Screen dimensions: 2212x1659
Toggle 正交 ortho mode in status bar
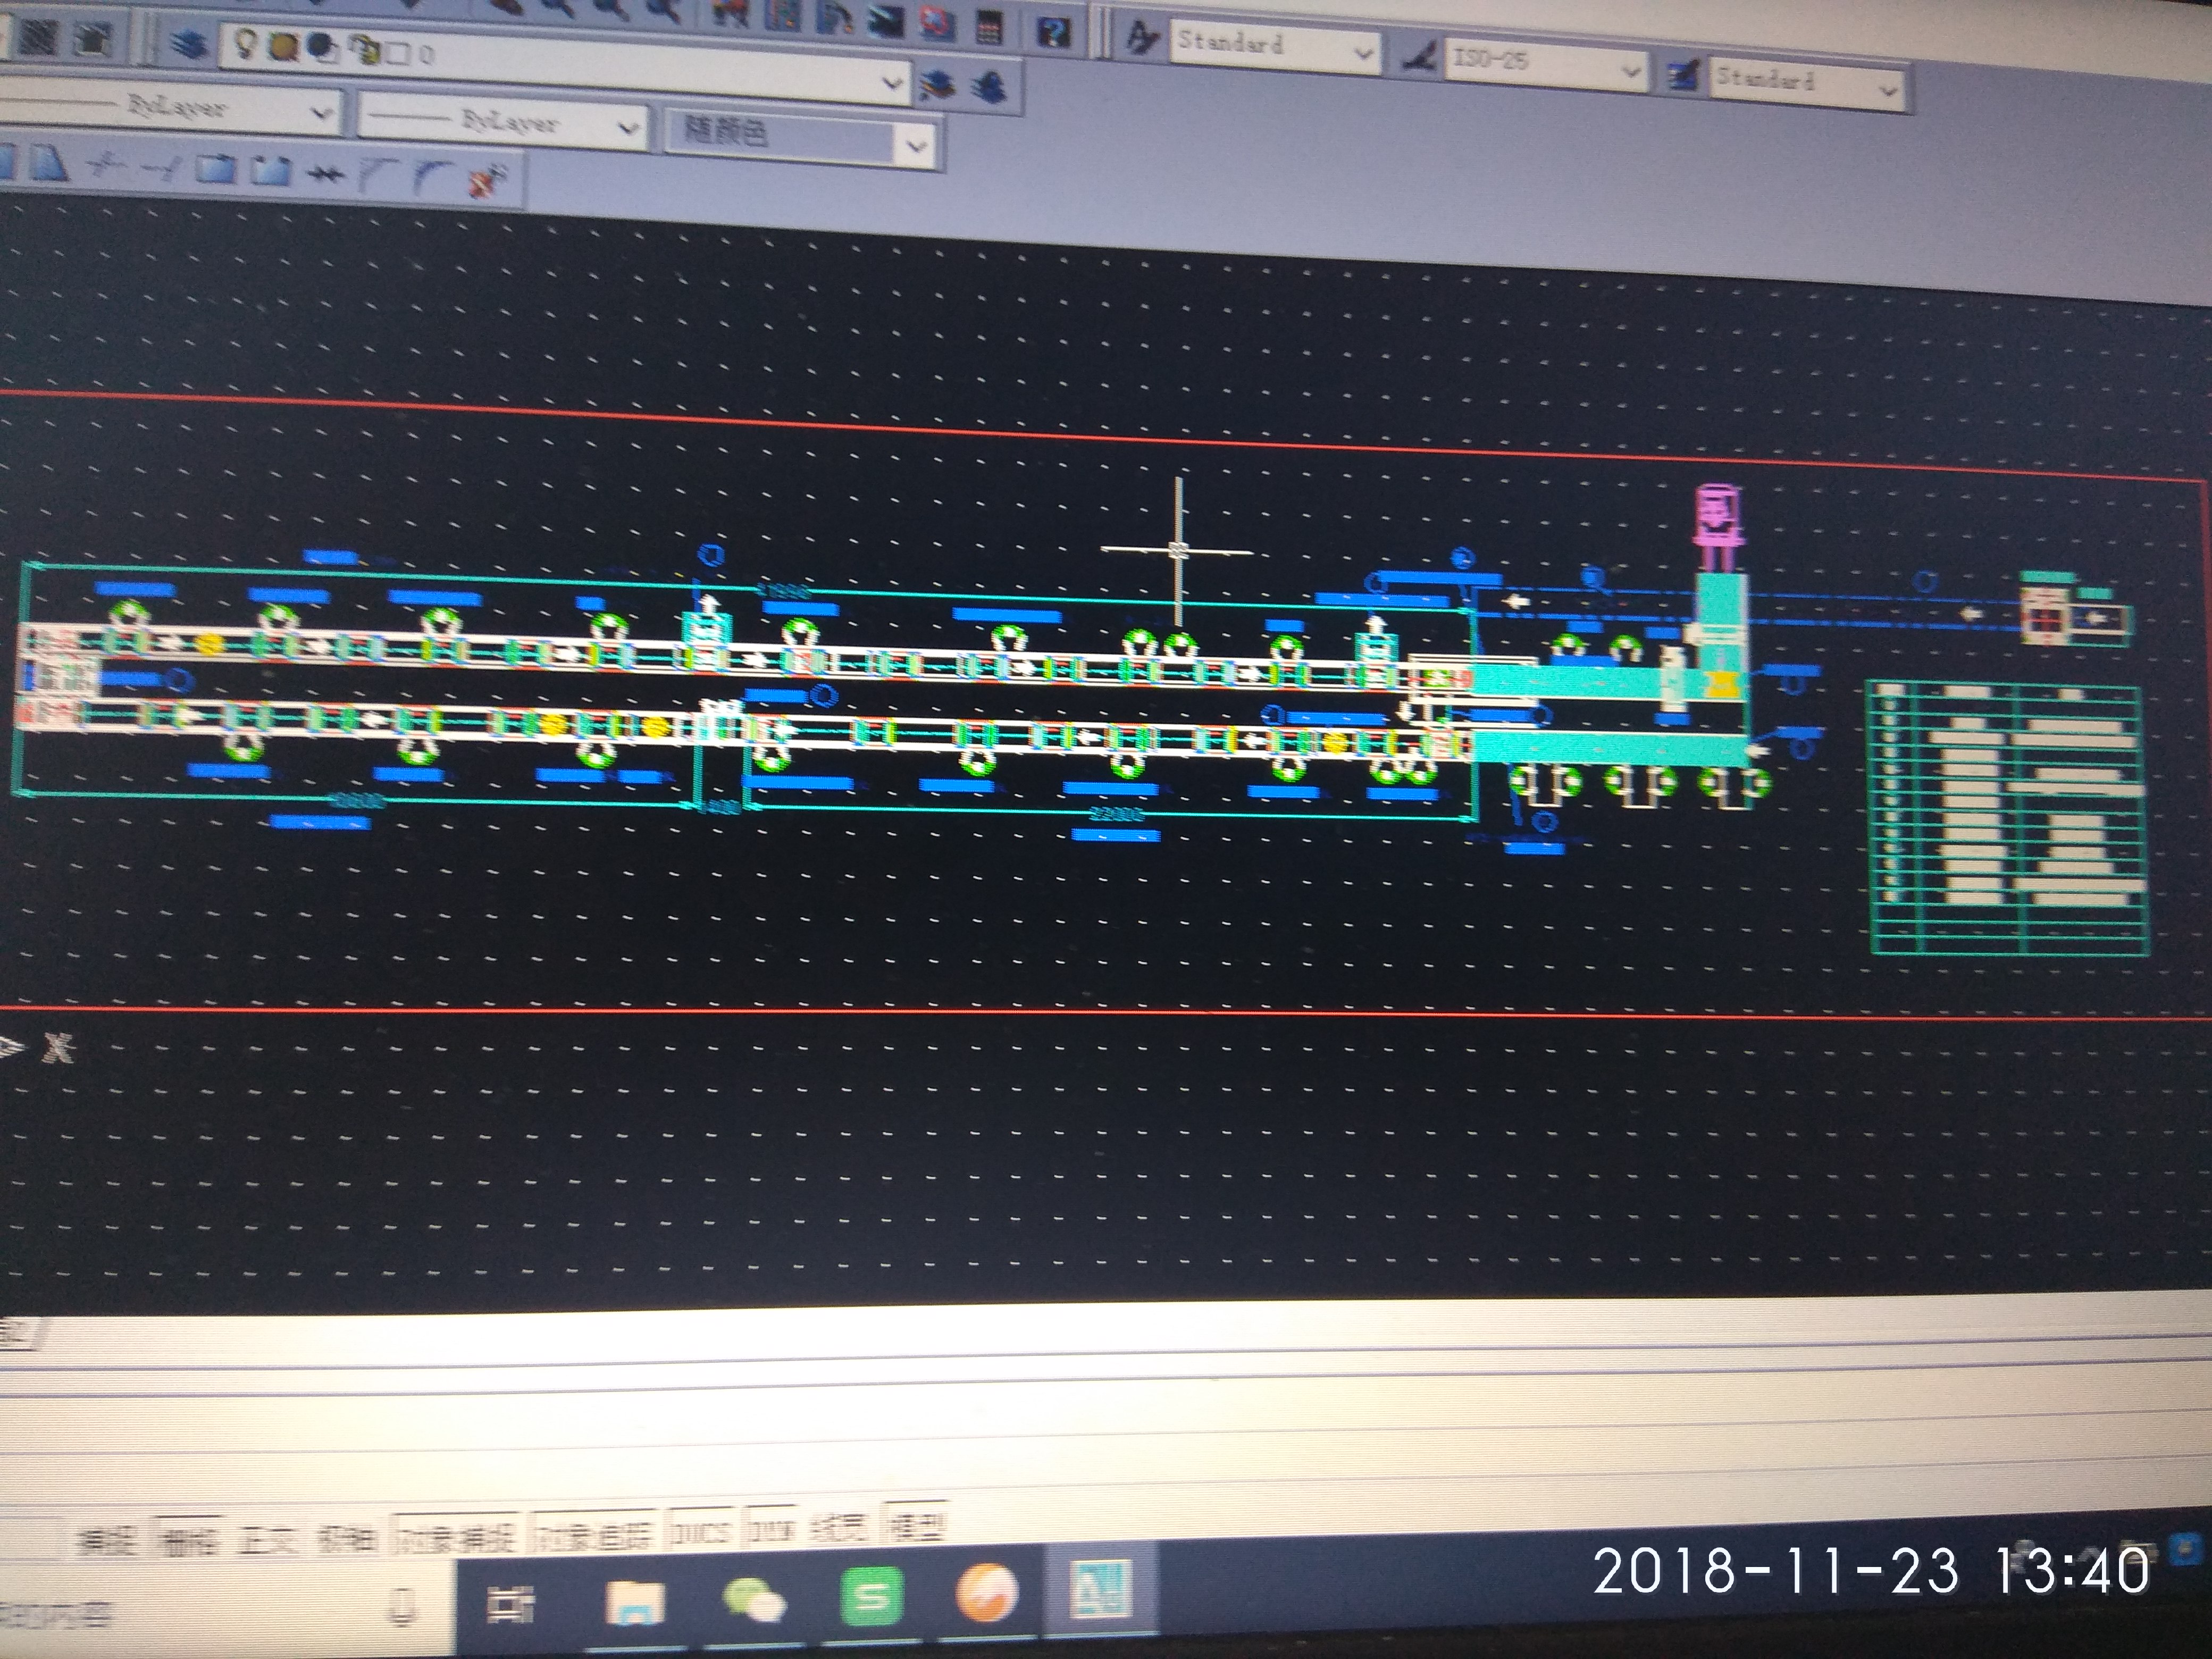click(268, 1540)
